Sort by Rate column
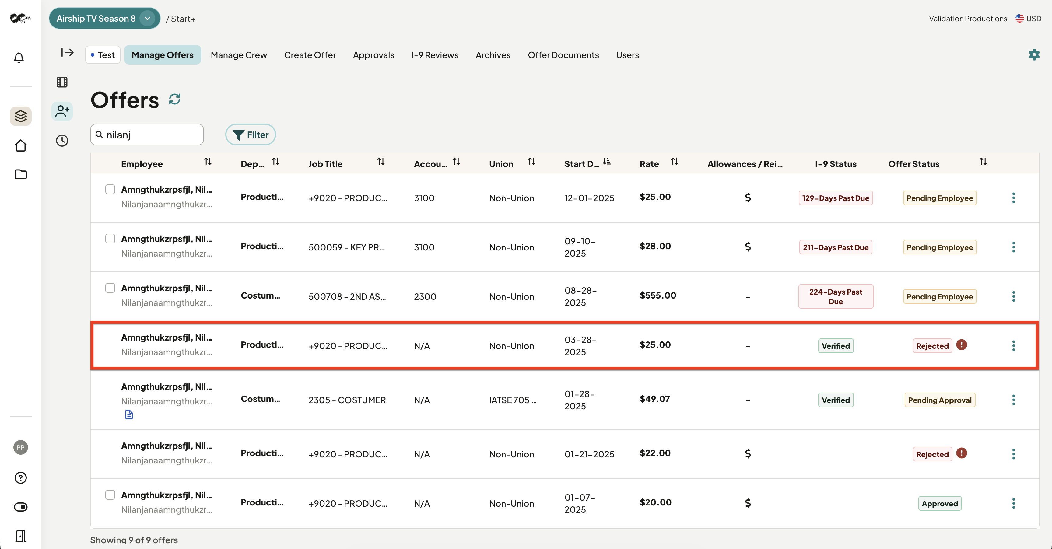Viewport: 1052px width, 549px height. tap(675, 162)
